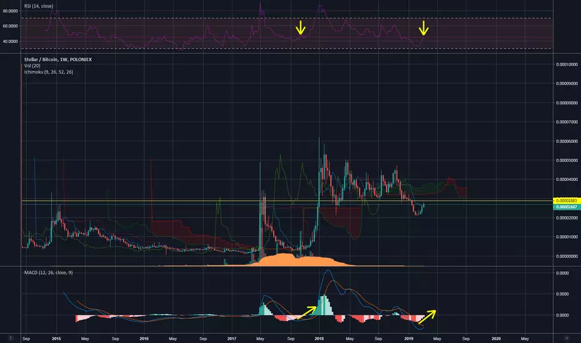Screen dimensions: 581x343
Task: Open the RSI (14, close) indicator legend
Action: pos(39,6)
